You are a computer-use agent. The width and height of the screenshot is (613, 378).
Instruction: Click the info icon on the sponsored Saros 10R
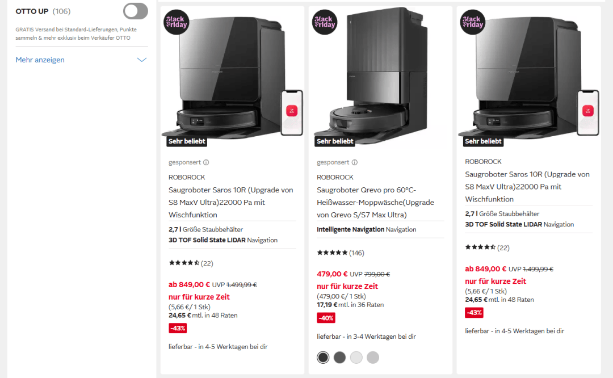206,162
